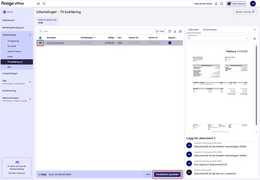
Task: Open Betalingsforslag (6) in sidebar
Action: [x=13, y=27]
